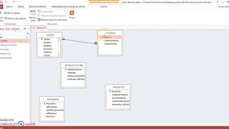Select CLIENTE table in navigation pane
This screenshot has height=129, width=229.
[15, 41]
